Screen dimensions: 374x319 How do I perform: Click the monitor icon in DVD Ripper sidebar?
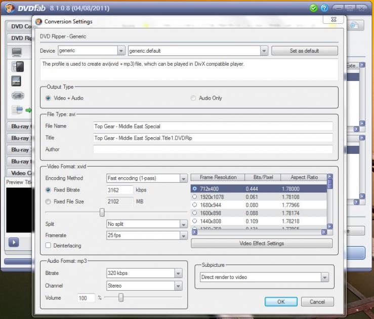pos(17,52)
